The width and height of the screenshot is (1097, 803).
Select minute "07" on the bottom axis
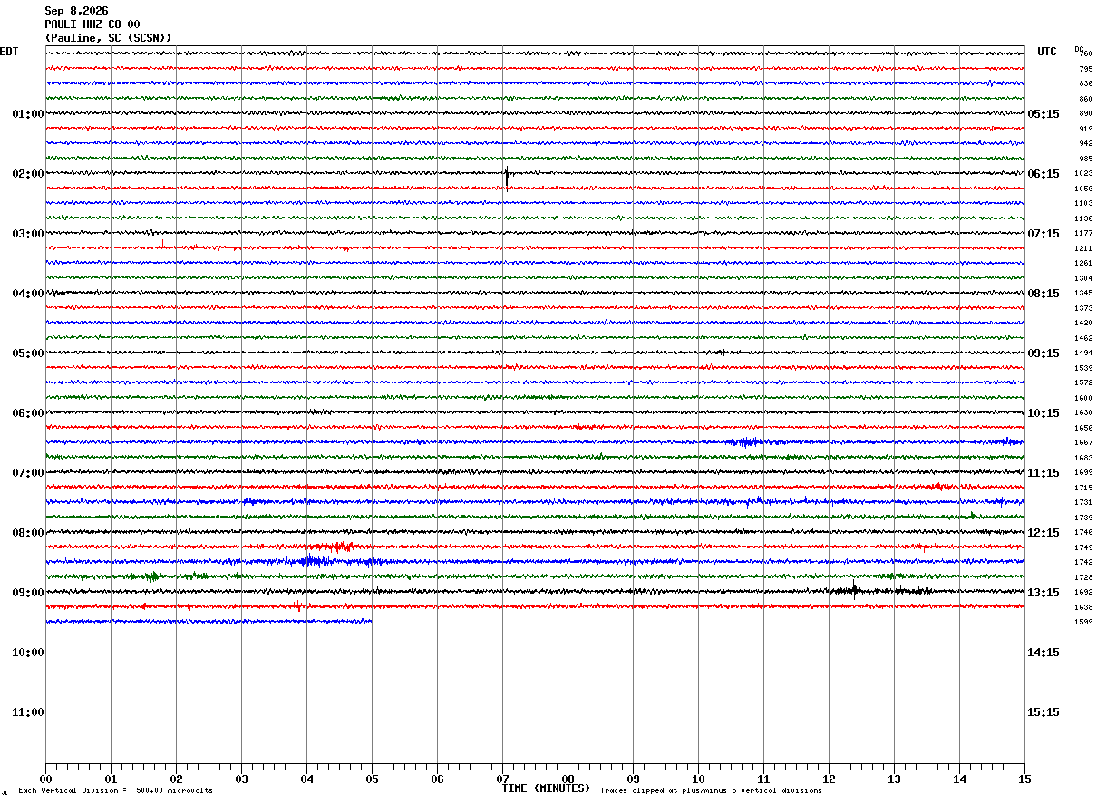click(x=502, y=779)
